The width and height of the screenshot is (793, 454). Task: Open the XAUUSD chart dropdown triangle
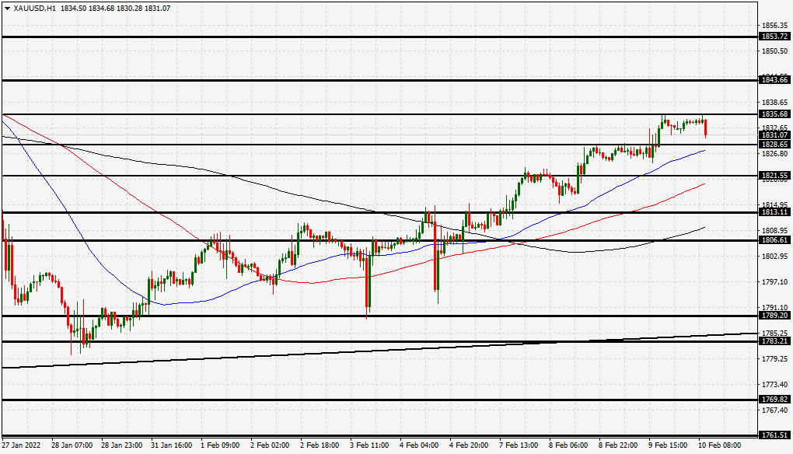[x=7, y=9]
